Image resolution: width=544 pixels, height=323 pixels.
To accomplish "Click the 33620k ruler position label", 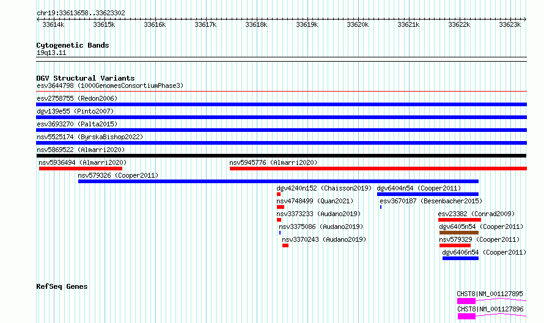I will 358,24.
